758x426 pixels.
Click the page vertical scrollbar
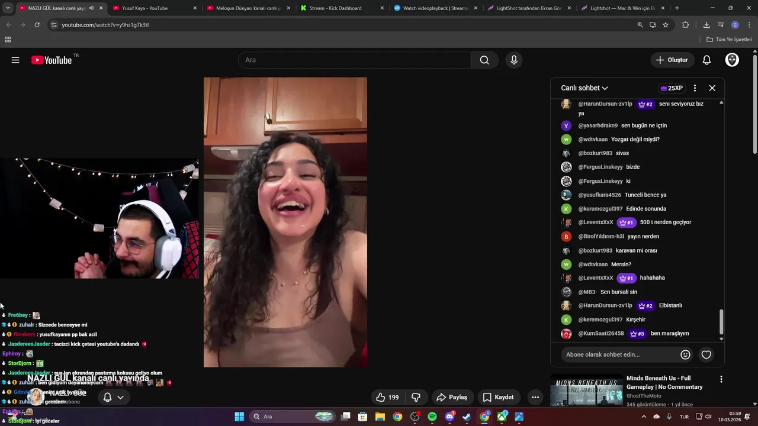pos(754,104)
